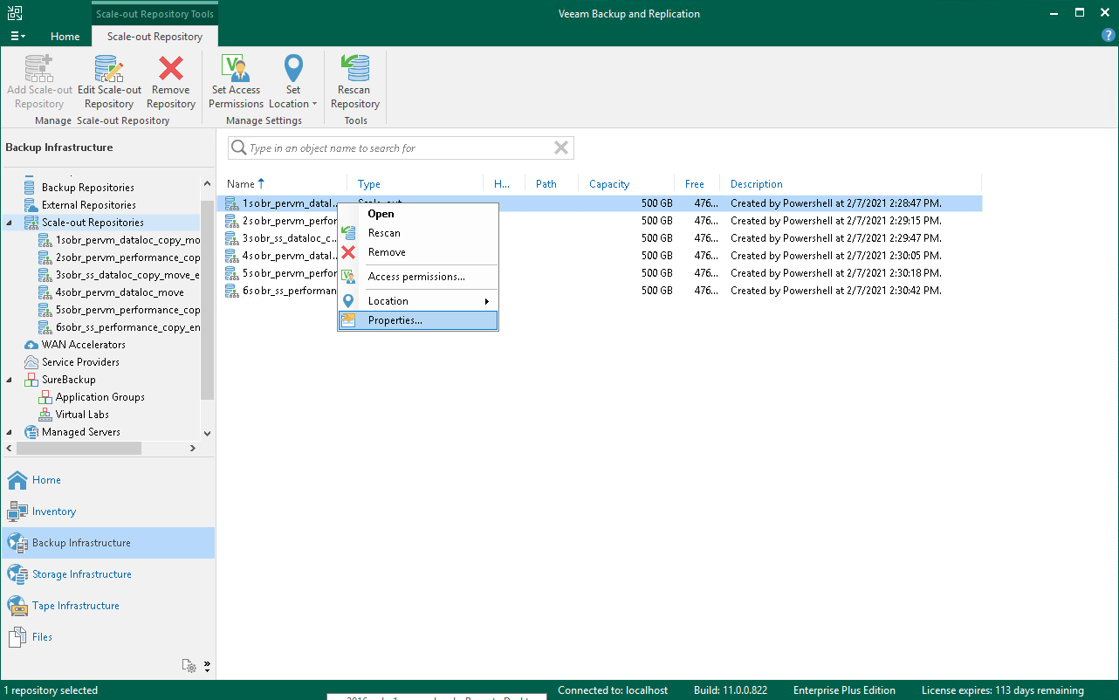1119x700 pixels.
Task: Click the Backup Repositories icon in the tree
Action: point(31,188)
